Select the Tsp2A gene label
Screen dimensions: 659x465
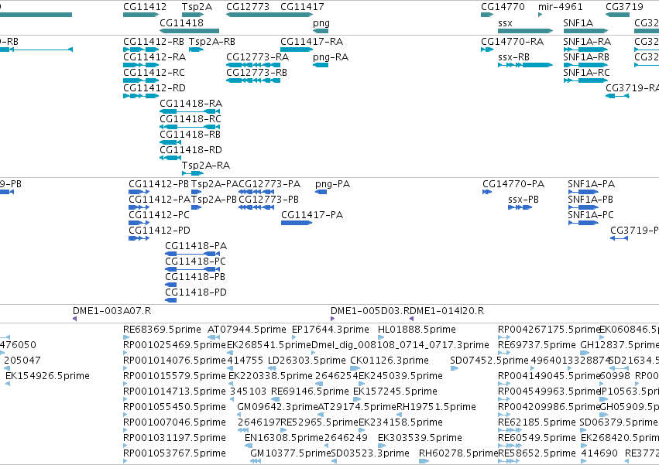[197, 7]
